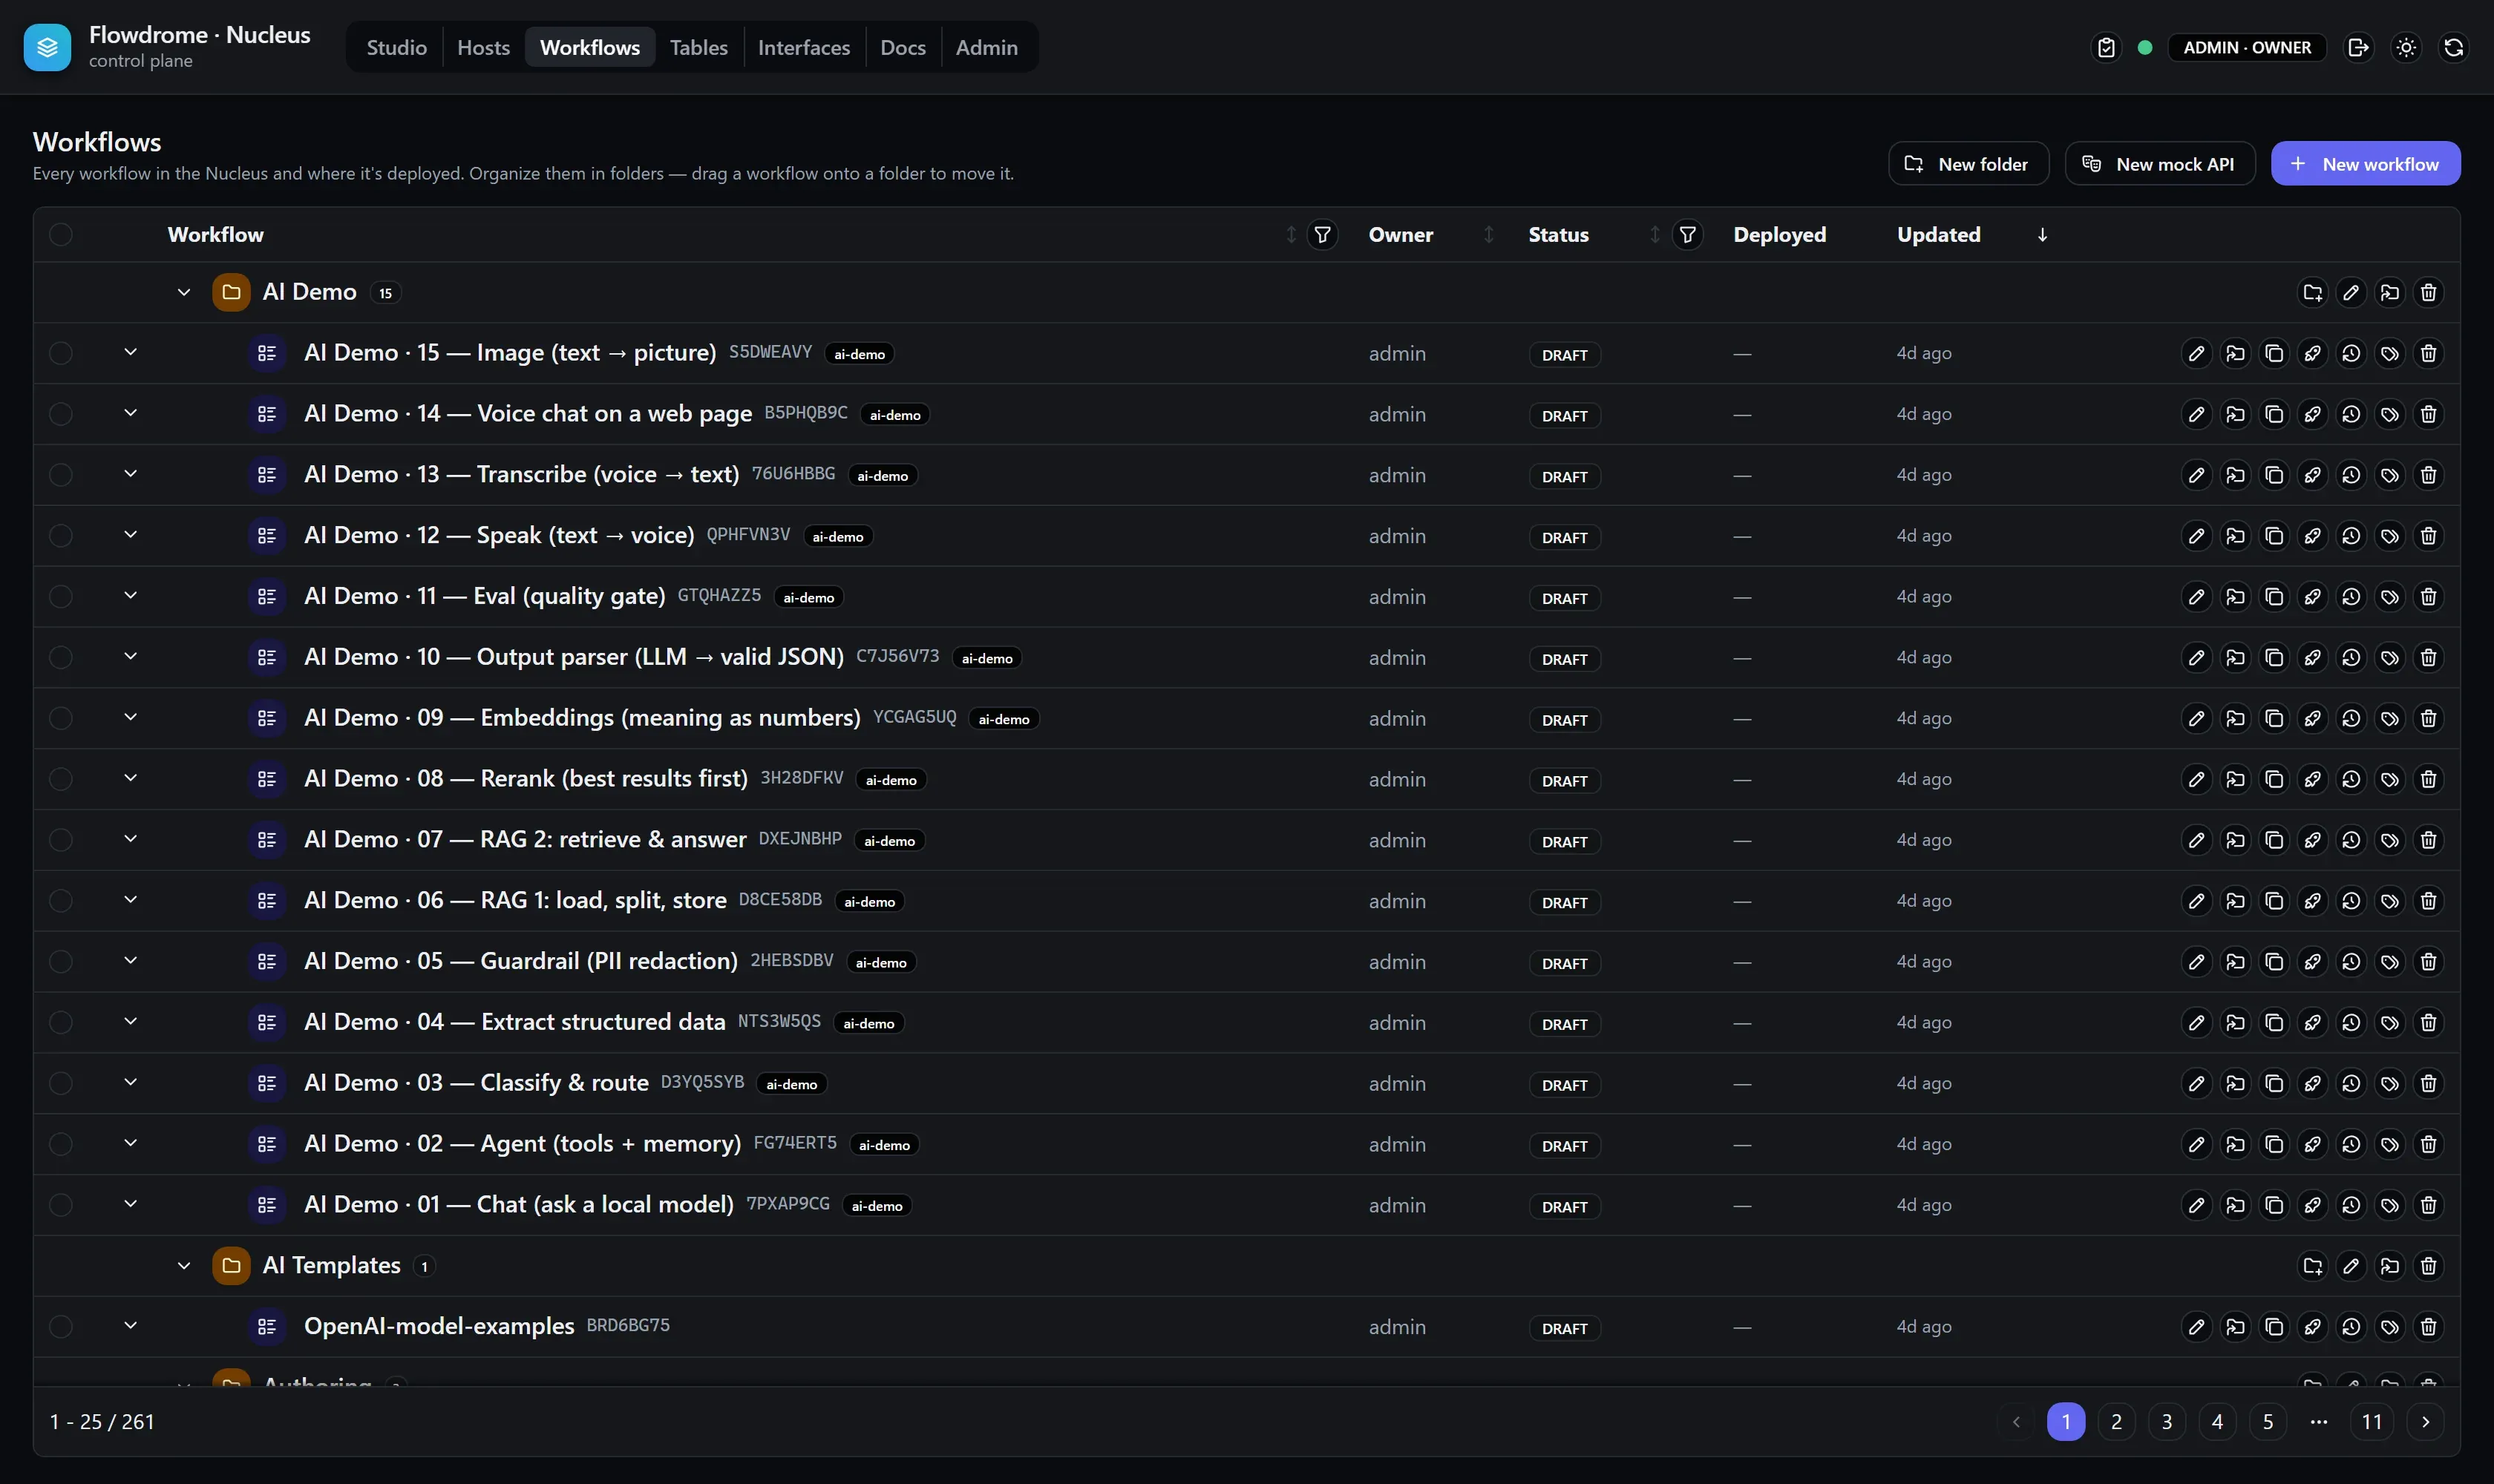Expand AI Demo 03 Classify row details
The image size is (2494, 1484).
pyautogui.click(x=130, y=1082)
